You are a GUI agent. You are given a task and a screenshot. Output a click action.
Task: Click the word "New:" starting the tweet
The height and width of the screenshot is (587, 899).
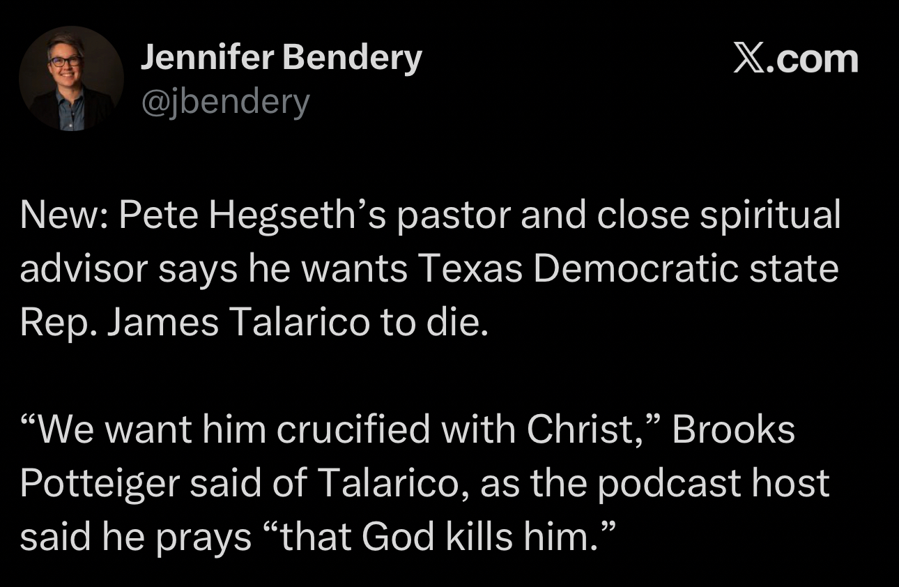(63, 217)
